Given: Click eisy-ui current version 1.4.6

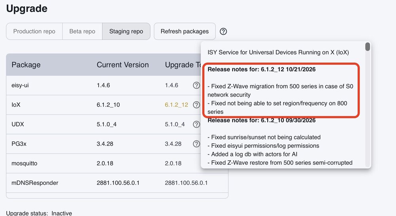Looking at the screenshot, I should coord(103,85).
